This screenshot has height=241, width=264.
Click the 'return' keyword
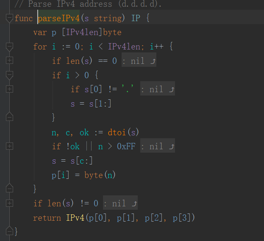click(x=47, y=218)
